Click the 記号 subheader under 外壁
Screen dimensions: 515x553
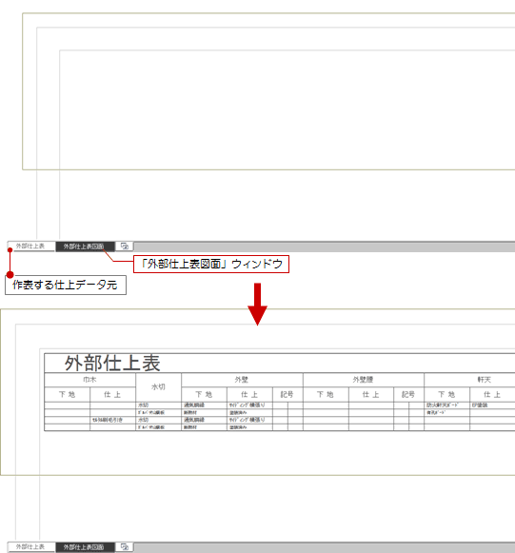point(287,394)
